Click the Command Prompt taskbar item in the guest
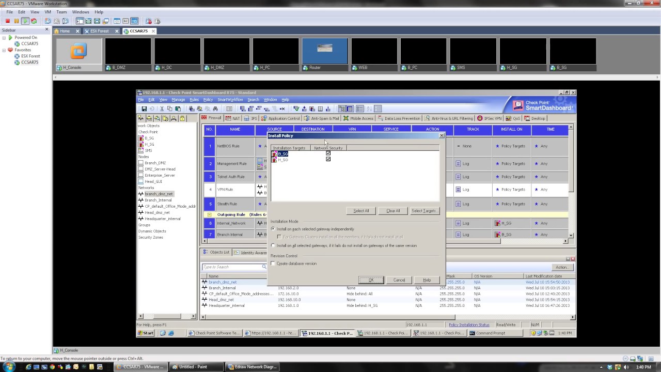 pos(495,333)
